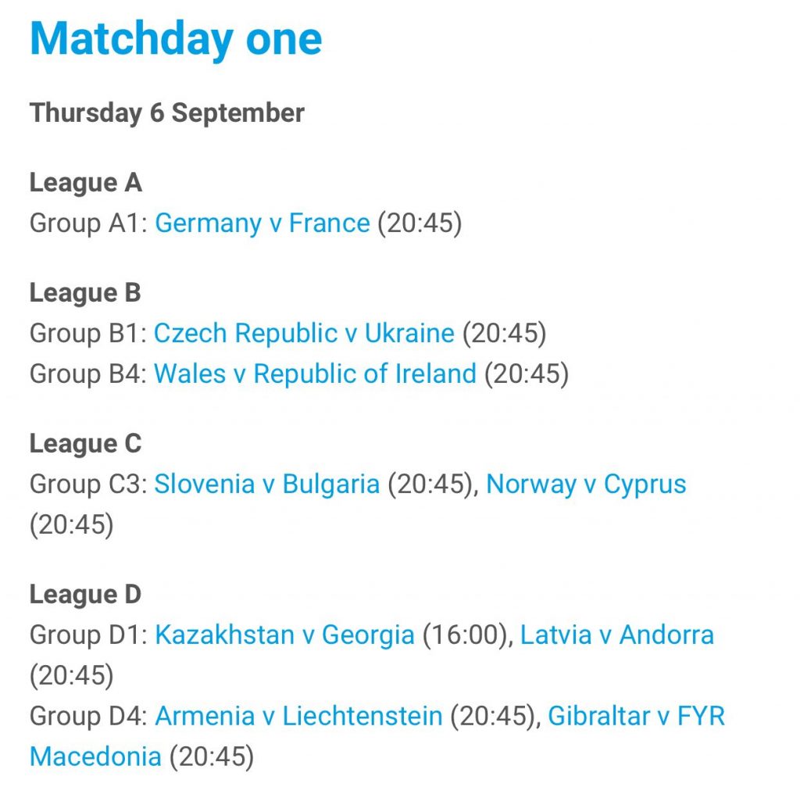Open the Armenia v Liechtenstein match link
Image resolution: width=800 pixels, height=794 pixels.
click(x=298, y=716)
